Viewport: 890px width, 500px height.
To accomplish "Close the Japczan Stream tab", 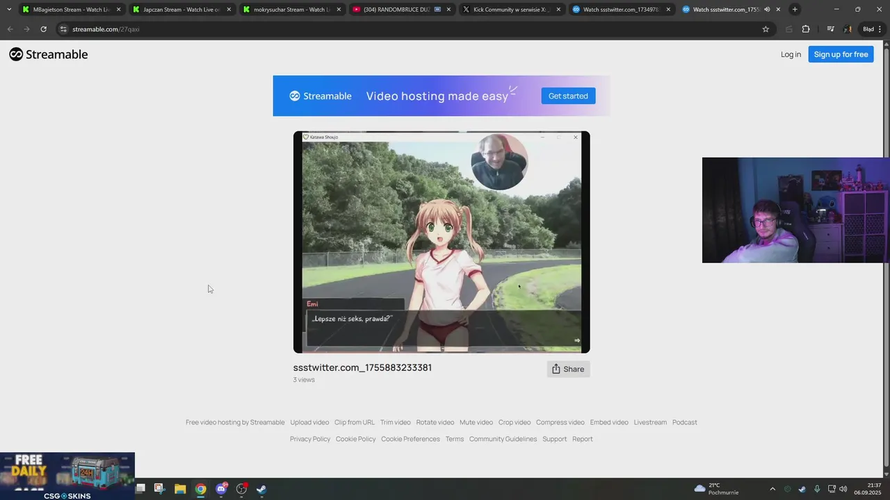I will [x=229, y=10].
